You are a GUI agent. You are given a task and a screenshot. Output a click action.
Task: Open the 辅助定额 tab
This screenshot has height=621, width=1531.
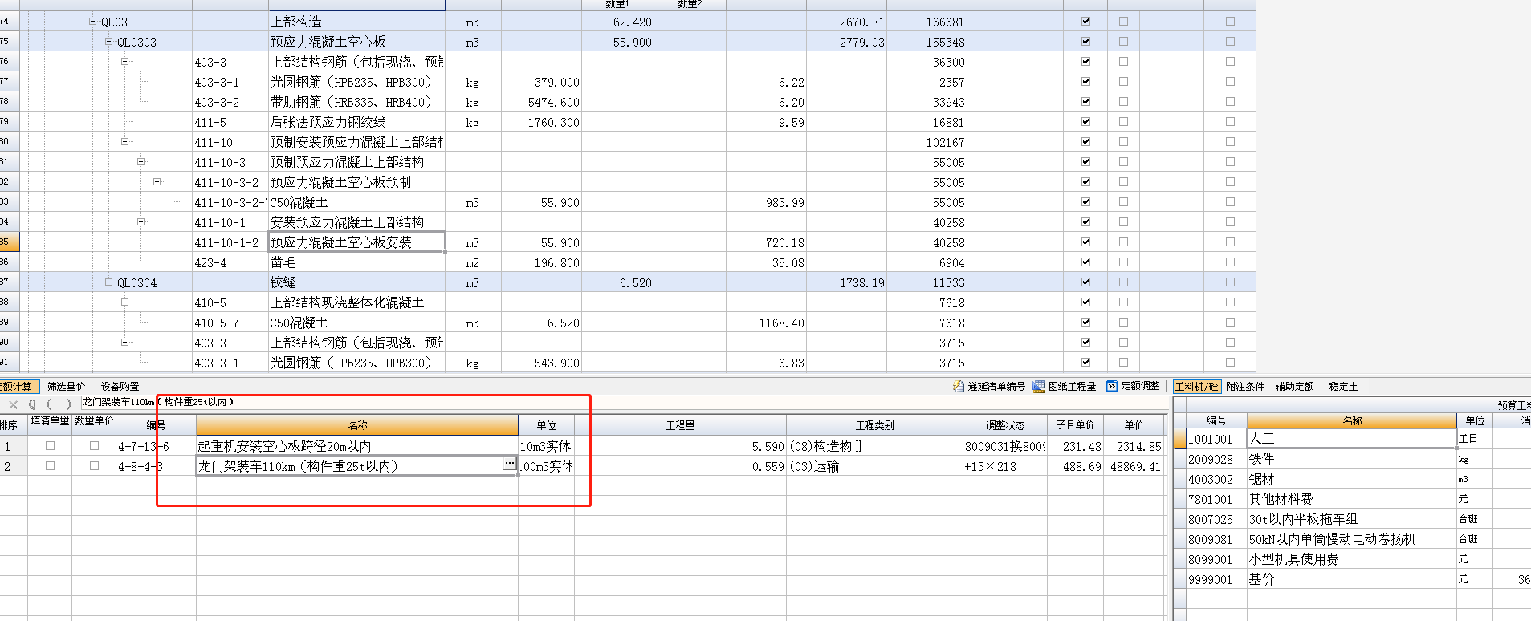click(1295, 386)
